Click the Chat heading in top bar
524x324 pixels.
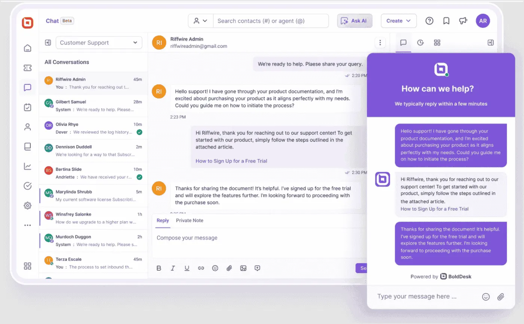pyautogui.click(x=52, y=21)
